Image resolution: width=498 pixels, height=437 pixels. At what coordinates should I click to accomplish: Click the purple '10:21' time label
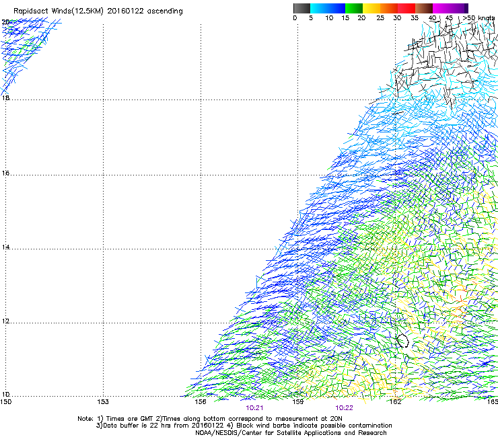tap(254, 408)
